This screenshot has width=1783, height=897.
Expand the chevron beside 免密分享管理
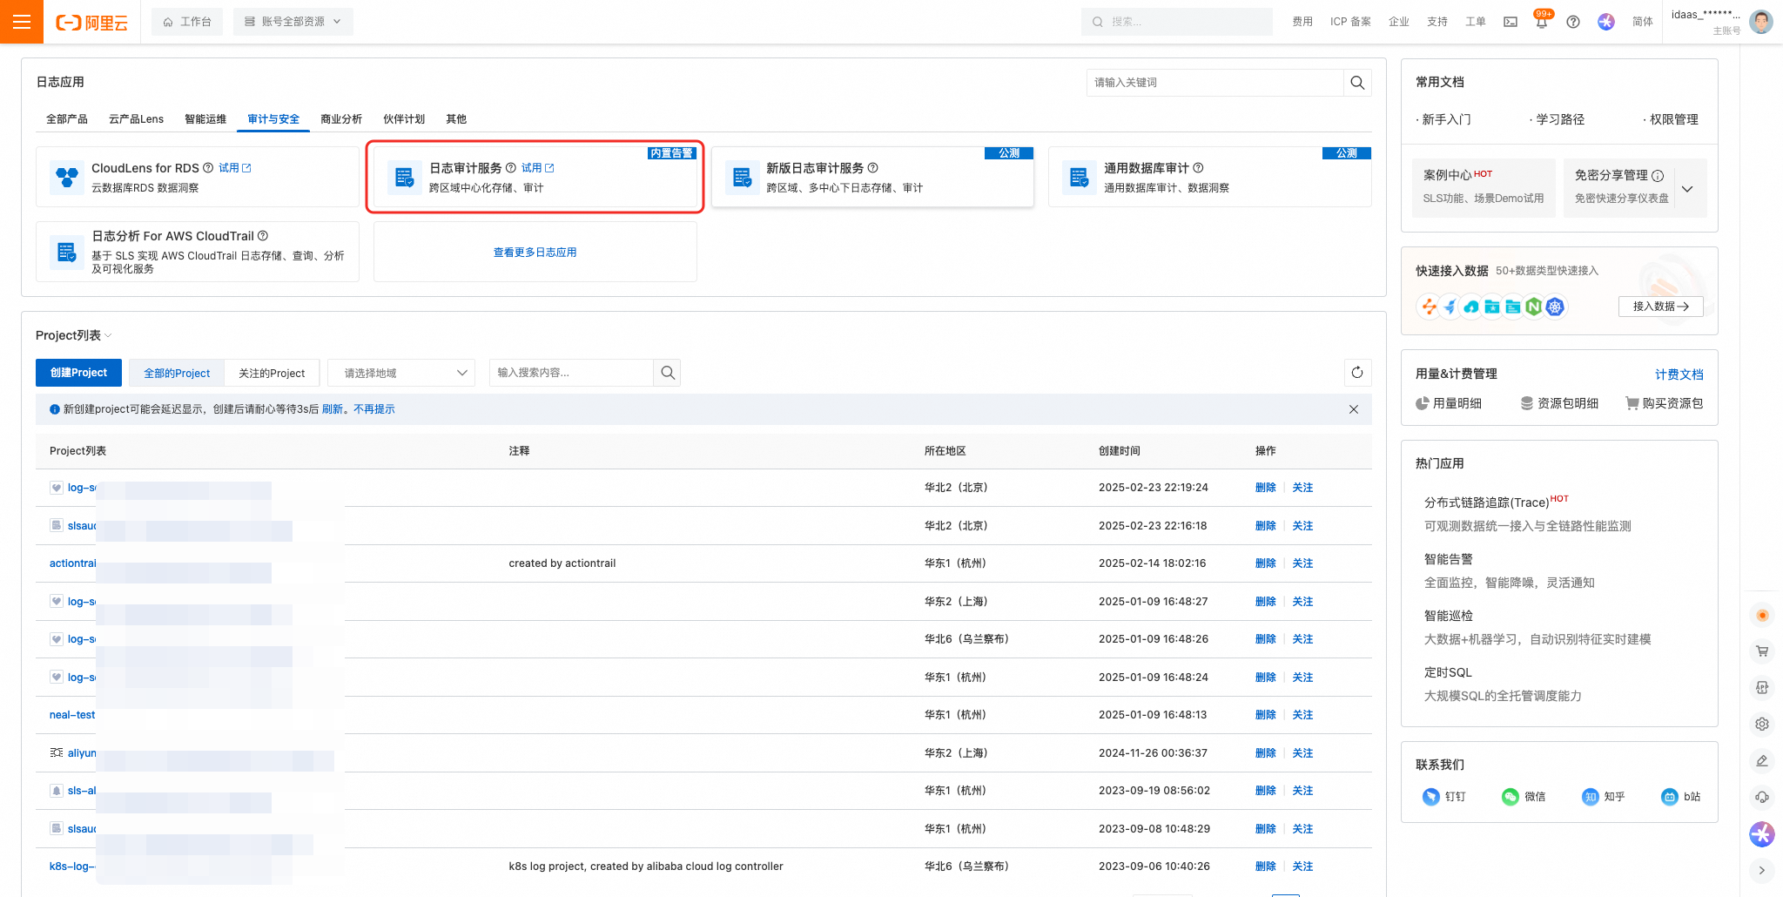coord(1687,189)
